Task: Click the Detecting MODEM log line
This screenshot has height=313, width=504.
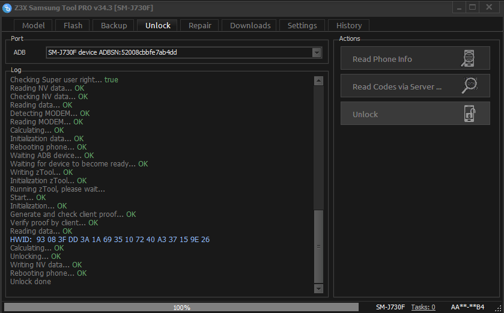Action: pyautogui.click(x=50, y=114)
